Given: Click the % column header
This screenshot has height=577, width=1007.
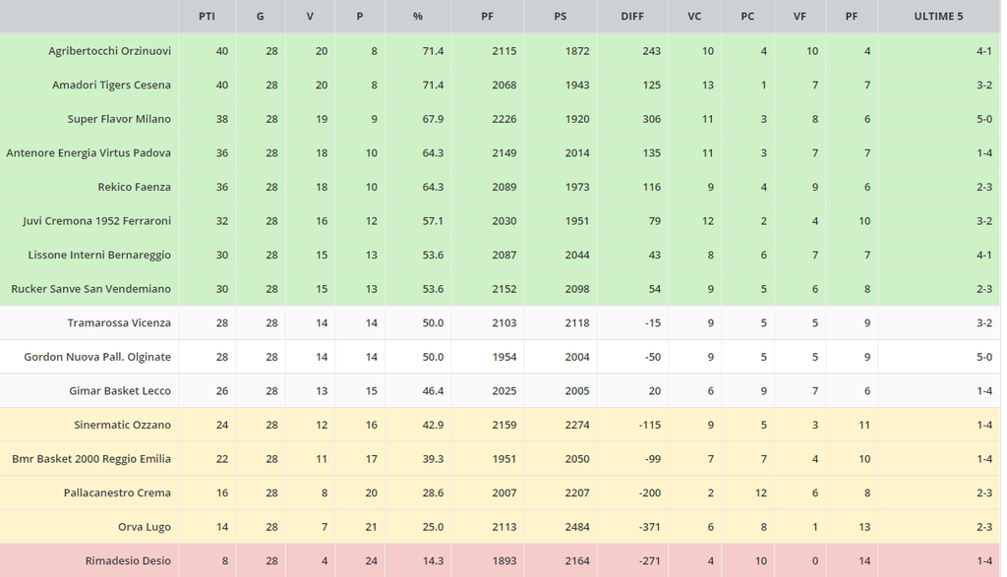Looking at the screenshot, I should tap(417, 16).
